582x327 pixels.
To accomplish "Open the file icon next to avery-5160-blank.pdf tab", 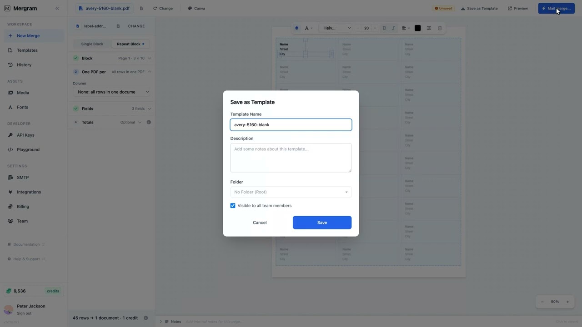I will (141, 8).
